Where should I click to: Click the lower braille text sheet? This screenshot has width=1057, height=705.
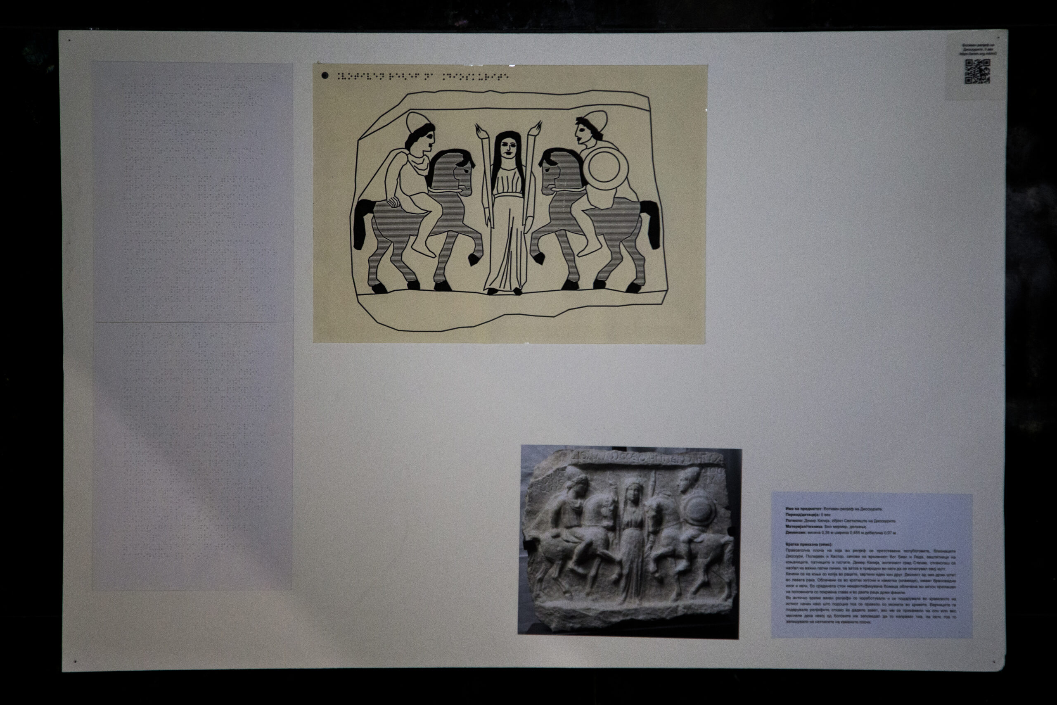pyautogui.click(x=192, y=456)
